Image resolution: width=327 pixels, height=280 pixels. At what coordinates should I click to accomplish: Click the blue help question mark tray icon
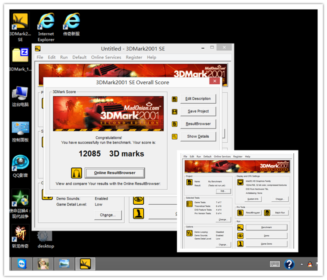tap(289, 264)
